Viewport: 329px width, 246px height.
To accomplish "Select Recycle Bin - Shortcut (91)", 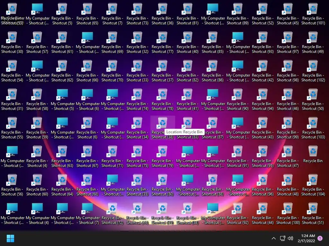I will point(237,157).
